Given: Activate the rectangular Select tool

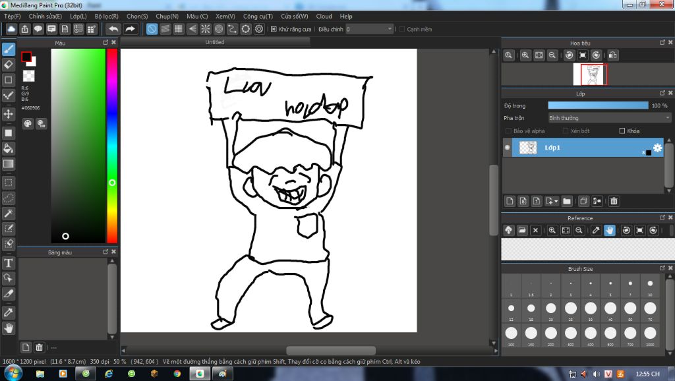Looking at the screenshot, I should [x=9, y=183].
